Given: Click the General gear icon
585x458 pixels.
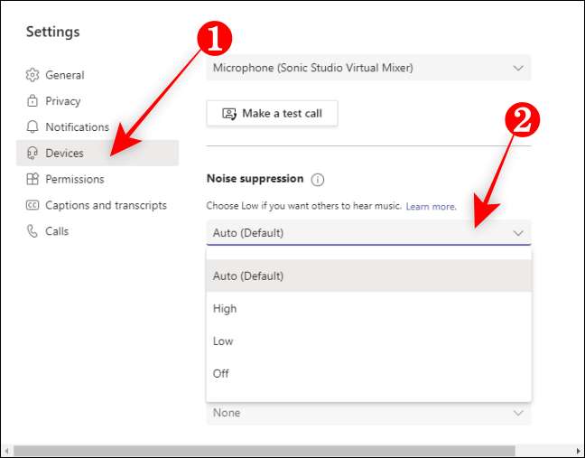Looking at the screenshot, I should point(32,75).
